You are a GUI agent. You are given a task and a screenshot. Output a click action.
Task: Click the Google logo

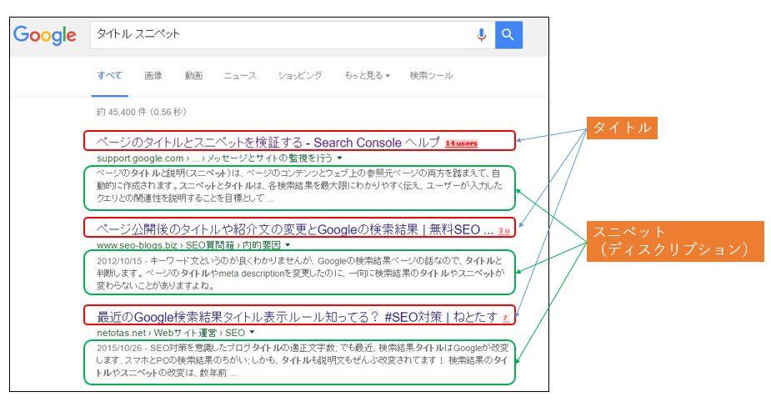(x=45, y=35)
